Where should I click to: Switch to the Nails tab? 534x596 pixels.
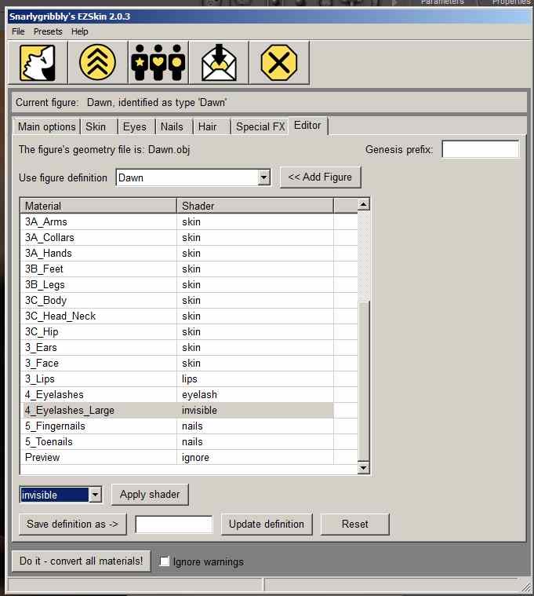tap(172, 127)
